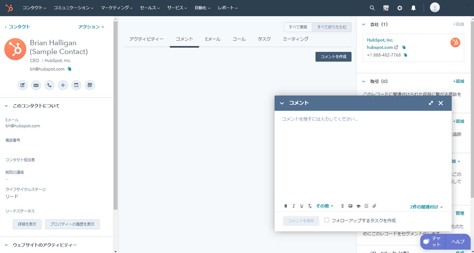Viewport: 474px width, 253px height.
Task: Copy the +1 888-482-7768 phone number
Action: click(406, 55)
